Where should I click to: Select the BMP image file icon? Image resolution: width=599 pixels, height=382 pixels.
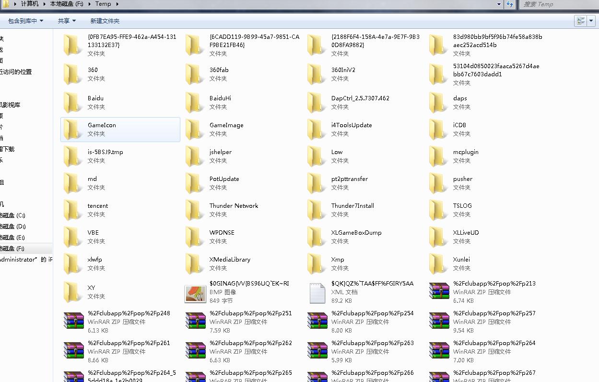[195, 293]
